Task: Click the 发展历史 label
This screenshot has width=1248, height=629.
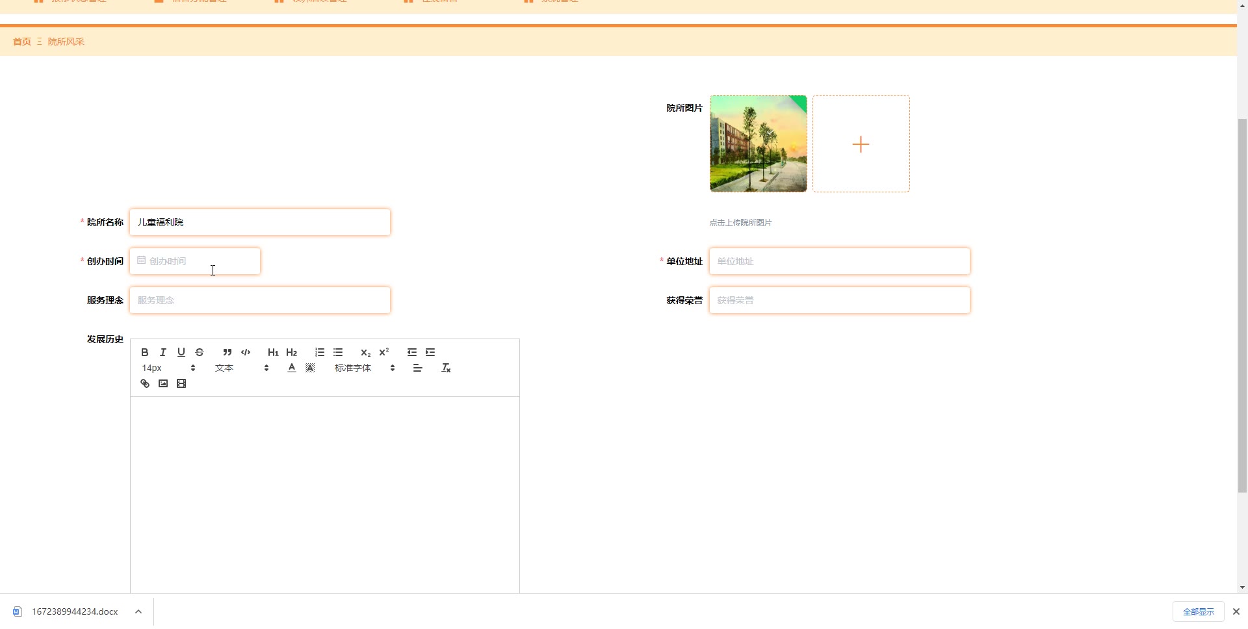Action: (105, 339)
